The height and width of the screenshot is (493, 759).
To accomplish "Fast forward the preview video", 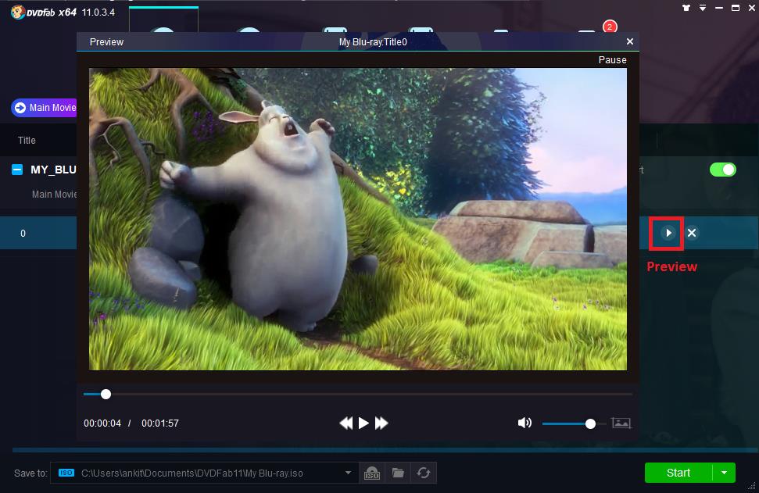I will point(381,423).
